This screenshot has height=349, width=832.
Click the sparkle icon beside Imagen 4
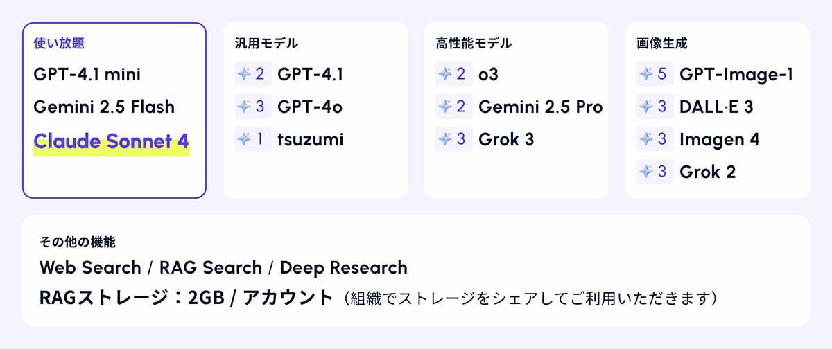(645, 139)
